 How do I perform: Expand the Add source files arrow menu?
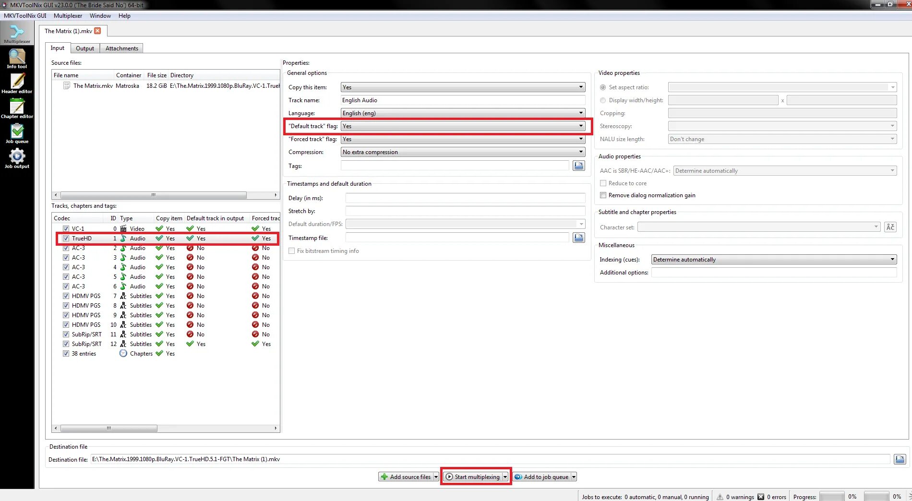(x=436, y=477)
